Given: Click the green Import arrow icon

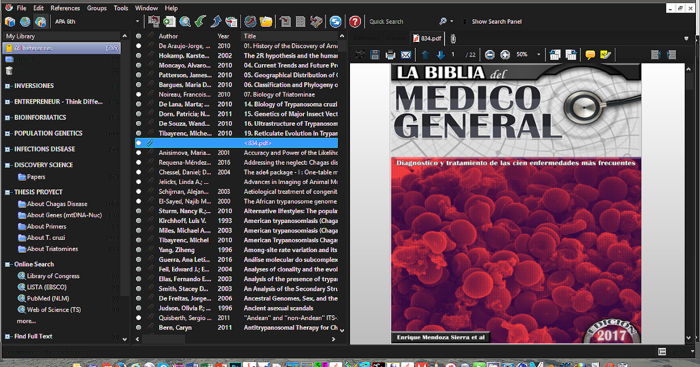Looking at the screenshot, I should coord(201,22).
